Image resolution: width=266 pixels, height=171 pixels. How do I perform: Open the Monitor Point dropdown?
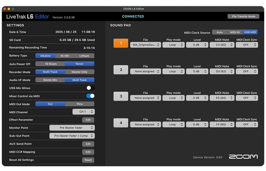pos(72,128)
